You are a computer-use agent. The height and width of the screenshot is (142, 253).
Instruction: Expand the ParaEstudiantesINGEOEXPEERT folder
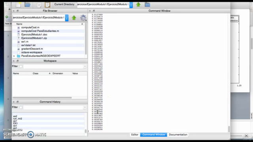[x=14, y=56]
